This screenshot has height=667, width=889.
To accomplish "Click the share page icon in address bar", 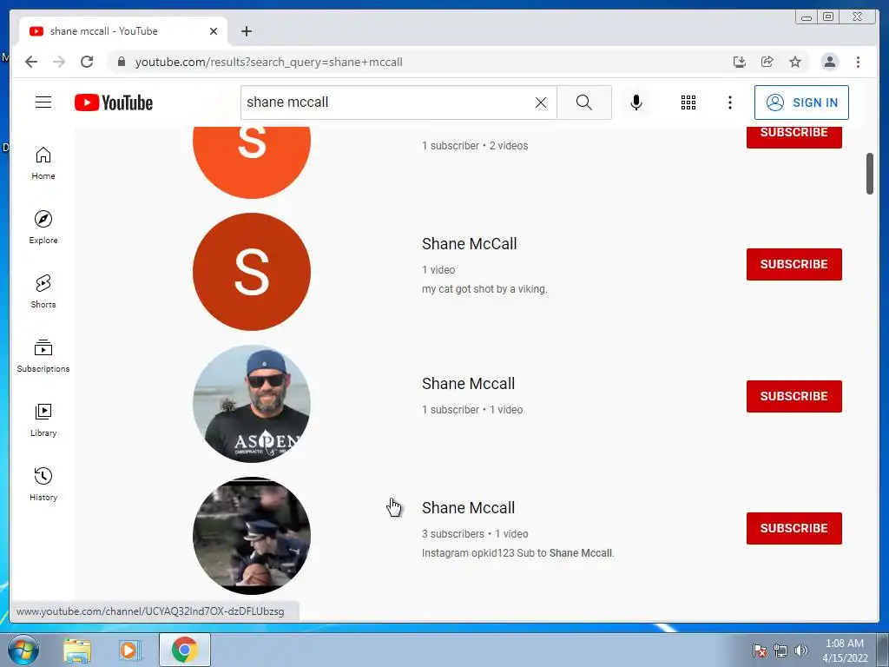I will pyautogui.click(x=767, y=62).
